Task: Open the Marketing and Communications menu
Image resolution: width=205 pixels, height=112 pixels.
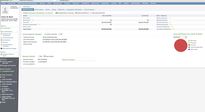Action: pyautogui.click(x=28, y=3)
